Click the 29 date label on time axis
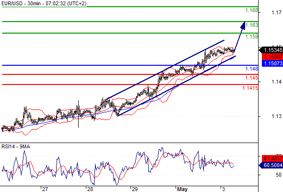This screenshot has height=192, width=283. pyautogui.click(x=135, y=189)
